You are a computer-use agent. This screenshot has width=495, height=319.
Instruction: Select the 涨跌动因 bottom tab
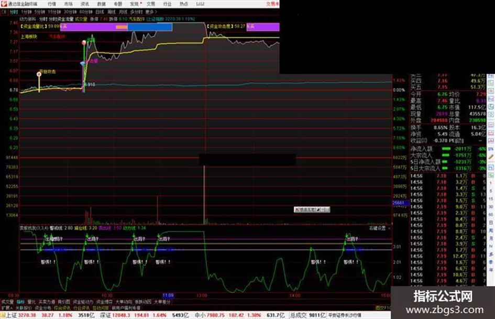click(x=143, y=302)
